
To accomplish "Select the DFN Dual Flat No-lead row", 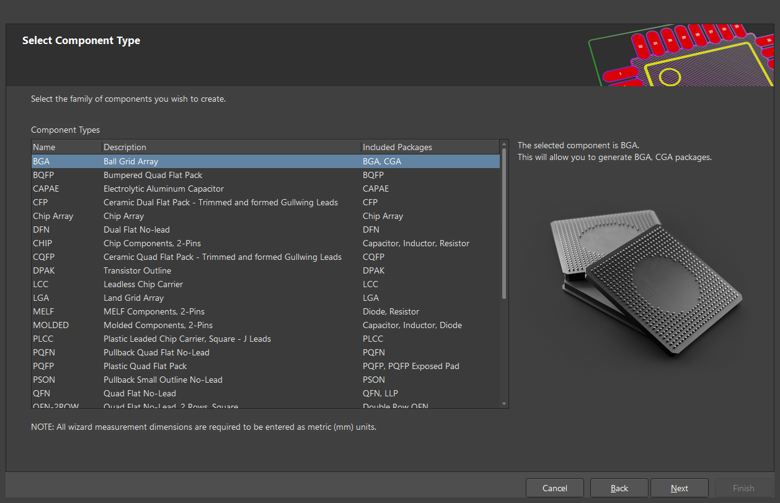I will pyautogui.click(x=265, y=229).
